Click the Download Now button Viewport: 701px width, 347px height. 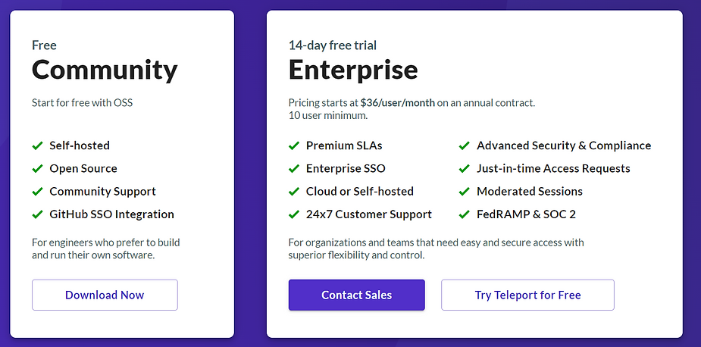click(x=105, y=295)
